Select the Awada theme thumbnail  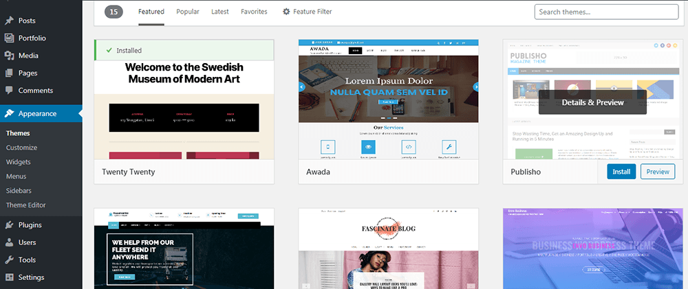[388, 100]
